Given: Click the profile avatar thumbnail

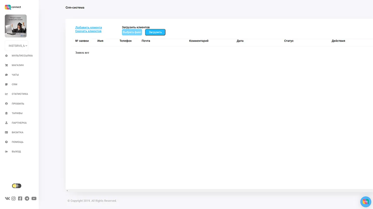Looking at the screenshot, I should tap(16, 26).
